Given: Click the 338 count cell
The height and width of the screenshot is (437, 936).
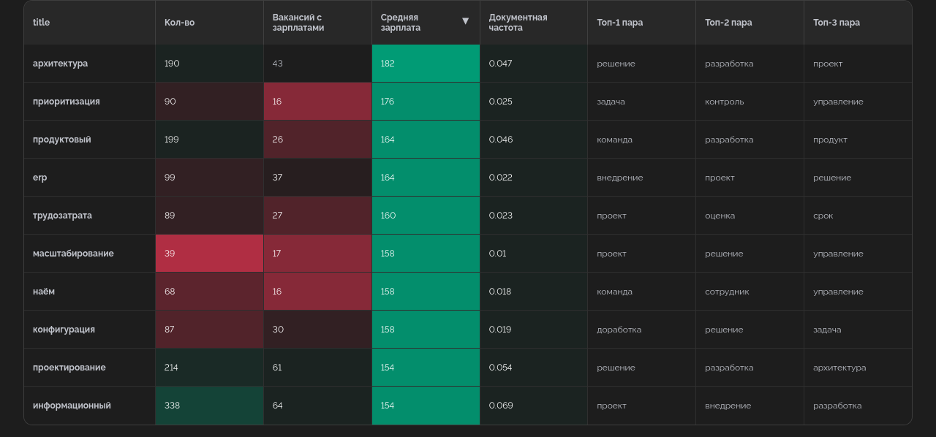Looking at the screenshot, I should coord(209,406).
